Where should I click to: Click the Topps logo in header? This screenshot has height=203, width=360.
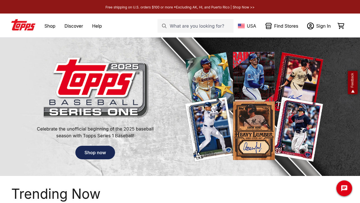(23, 25)
